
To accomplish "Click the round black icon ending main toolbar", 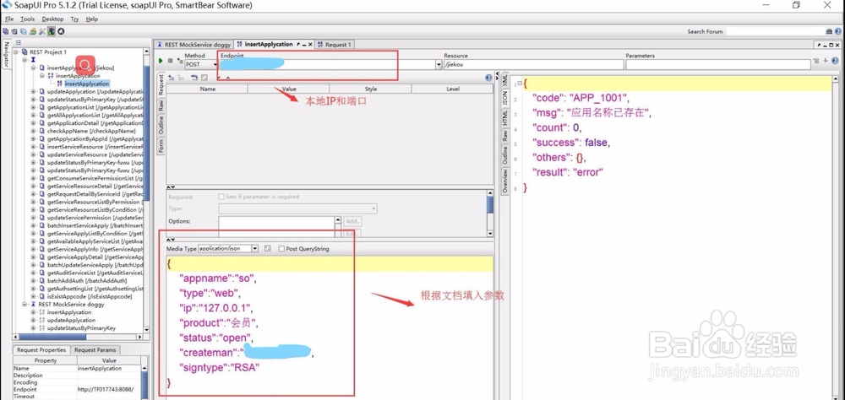I will click(x=61, y=31).
